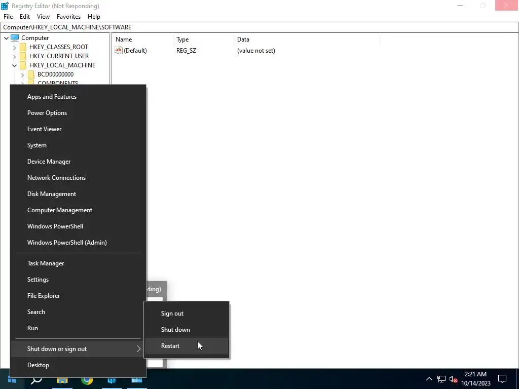
Task: Select HKEY_LOCAL_MACHINE label in tree
Action: point(62,65)
